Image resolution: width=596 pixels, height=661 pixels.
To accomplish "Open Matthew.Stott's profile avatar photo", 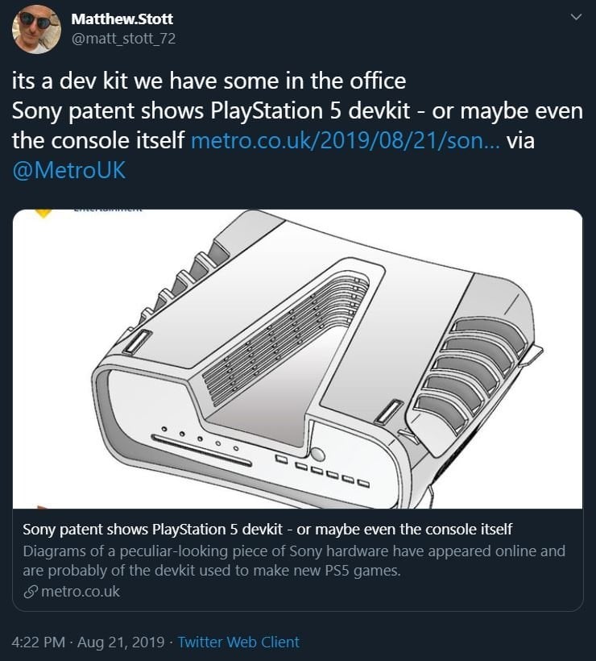I will (x=36, y=29).
